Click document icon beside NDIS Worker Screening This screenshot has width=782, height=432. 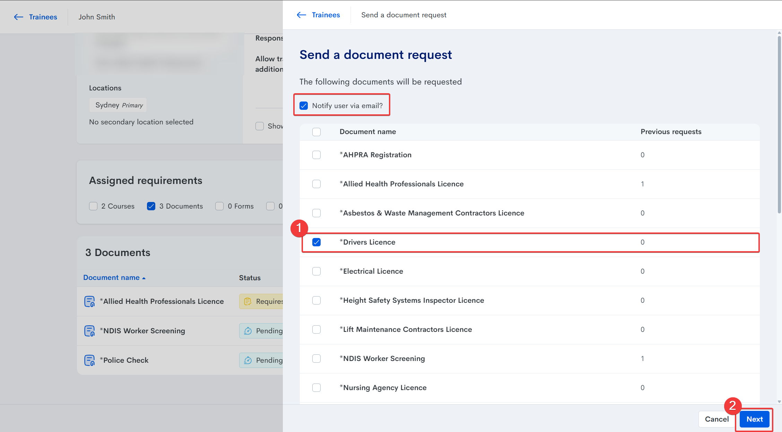coord(89,331)
